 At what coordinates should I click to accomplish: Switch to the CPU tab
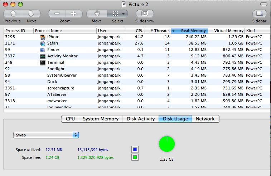point(70,119)
